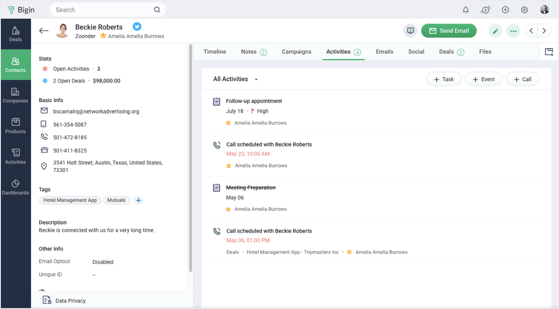Edit Beckie Roberts using the pencil icon

[x=495, y=31]
